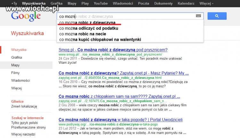Select Wyszukiwarka in top navigation bar
This screenshot has height=138, width=240.
tap(34, 4)
